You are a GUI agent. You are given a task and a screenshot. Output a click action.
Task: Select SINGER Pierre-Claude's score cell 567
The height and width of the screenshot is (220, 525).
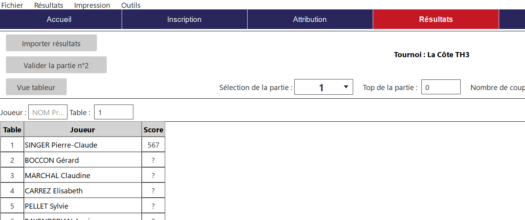point(153,145)
